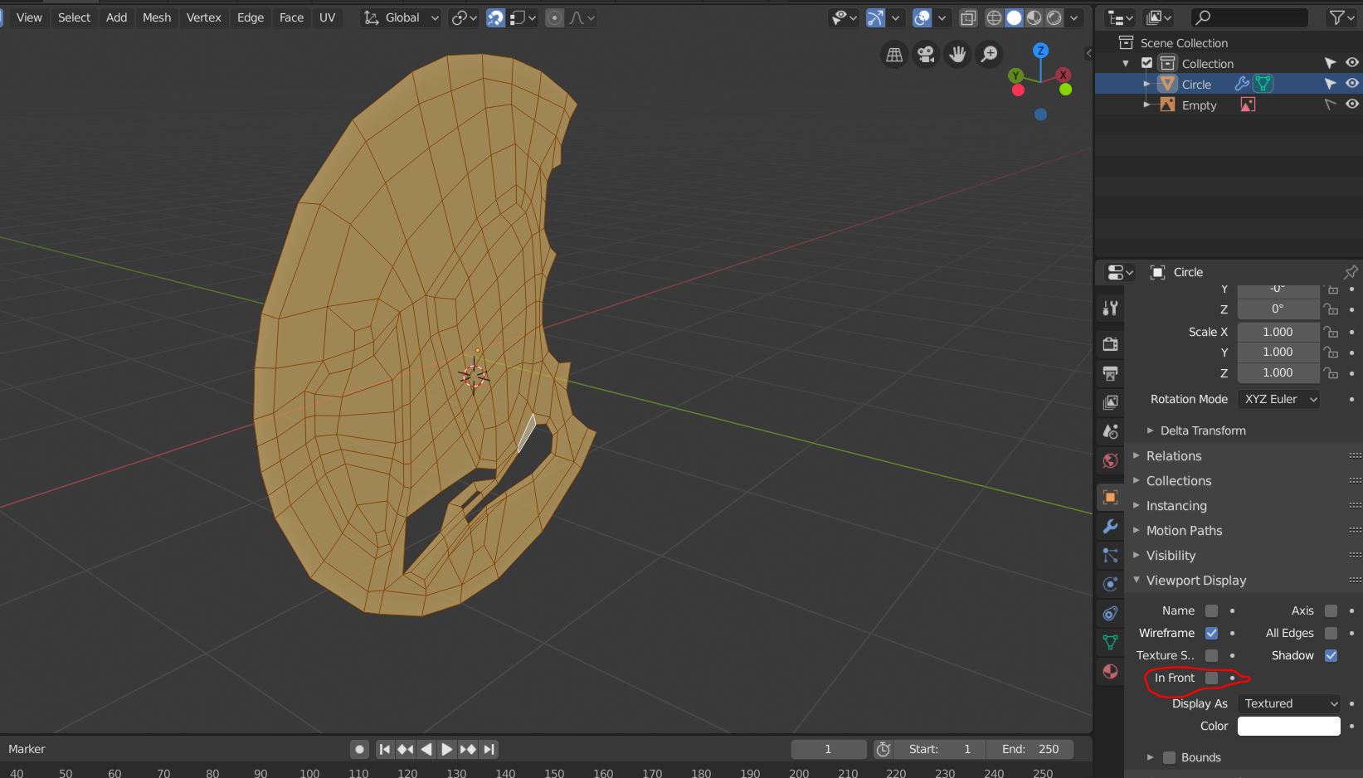Disable the Wireframe display checkbox
This screenshot has height=778, width=1363.
click(1210, 633)
